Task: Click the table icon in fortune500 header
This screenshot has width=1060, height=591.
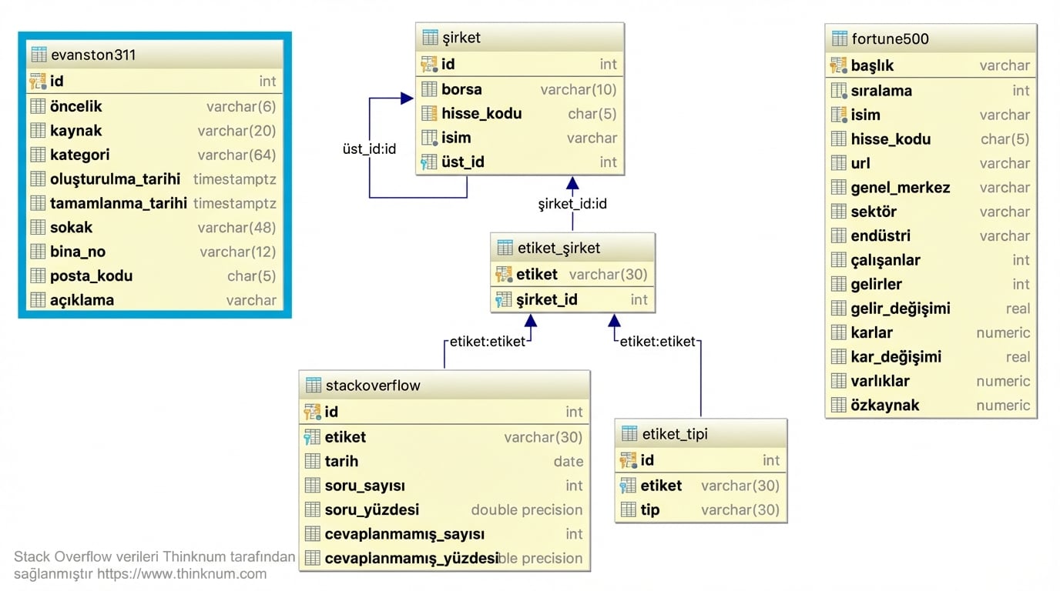Action: point(839,38)
